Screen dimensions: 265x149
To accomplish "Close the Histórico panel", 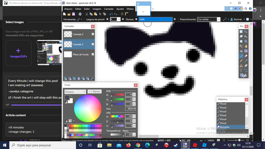I will pos(246,99).
